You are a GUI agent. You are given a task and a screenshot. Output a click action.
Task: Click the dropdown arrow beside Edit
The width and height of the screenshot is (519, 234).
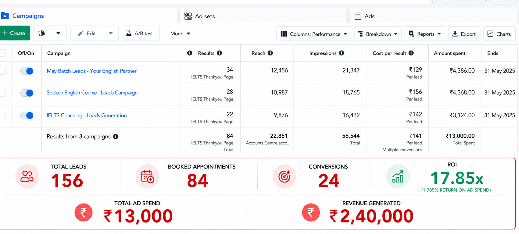(111, 33)
